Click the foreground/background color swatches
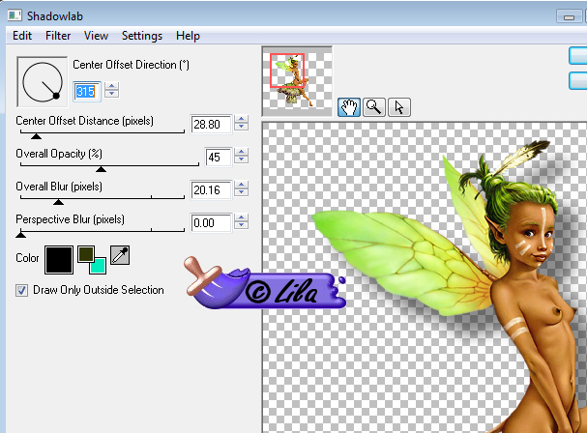This screenshot has height=433, width=587. 92,260
